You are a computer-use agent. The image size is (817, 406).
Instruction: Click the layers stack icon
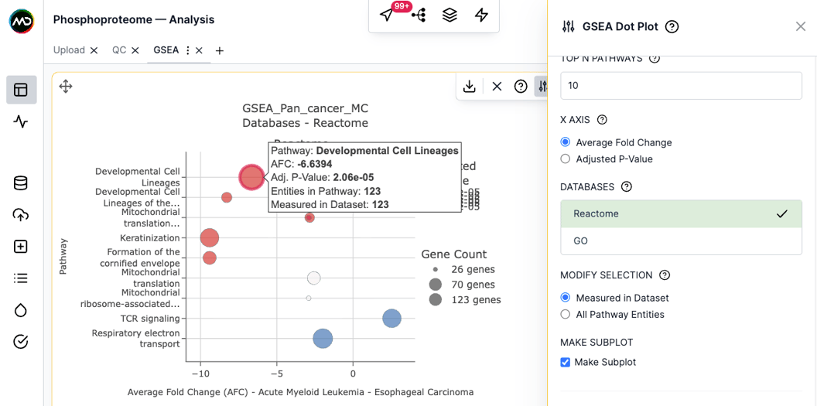pos(450,15)
